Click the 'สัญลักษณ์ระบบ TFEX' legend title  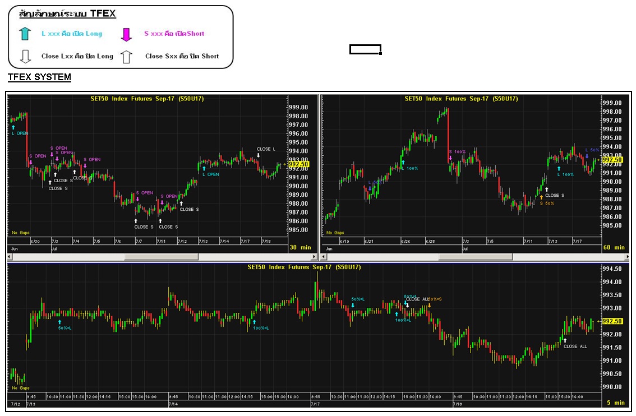coord(67,14)
